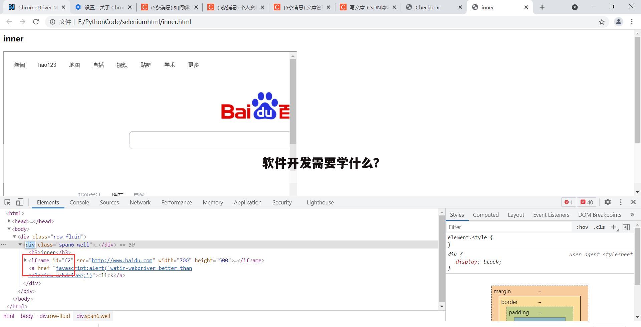Open the Sources panel tab
Viewport: 641px width, 327px height.
pyautogui.click(x=109, y=202)
